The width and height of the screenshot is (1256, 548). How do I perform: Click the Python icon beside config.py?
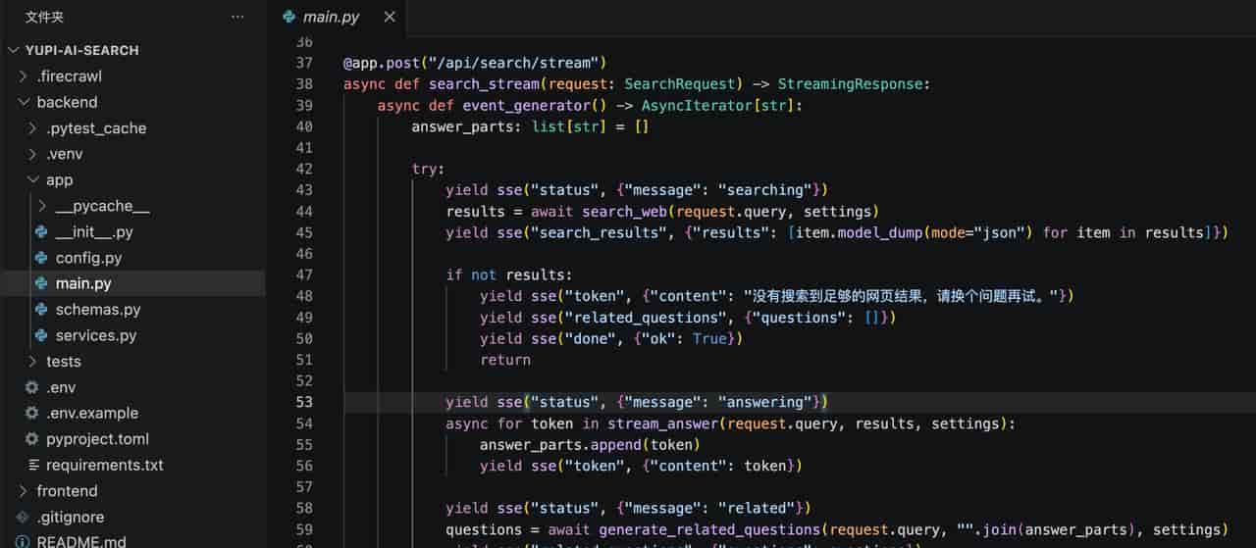[x=41, y=258]
